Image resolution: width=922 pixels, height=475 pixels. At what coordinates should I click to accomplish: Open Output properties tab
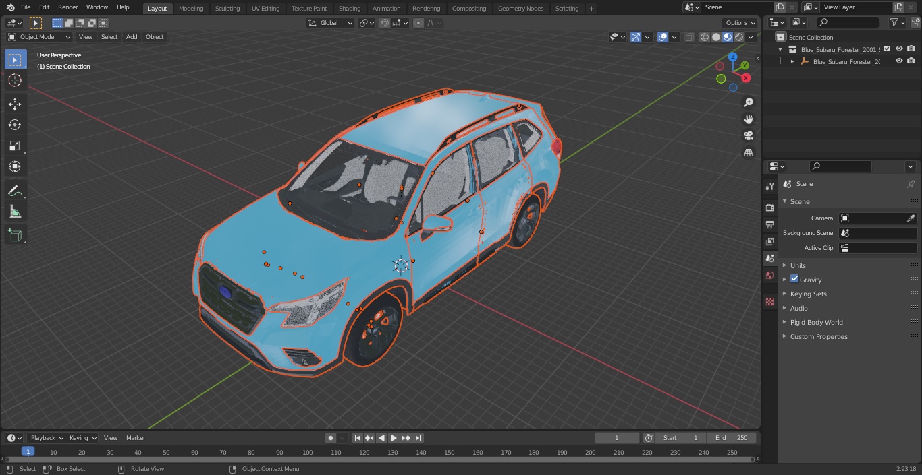point(769,224)
